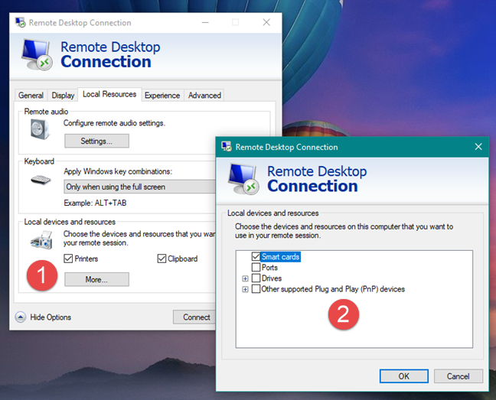The width and height of the screenshot is (496, 400).
Task: Open the Advanced tab
Action: click(x=204, y=95)
